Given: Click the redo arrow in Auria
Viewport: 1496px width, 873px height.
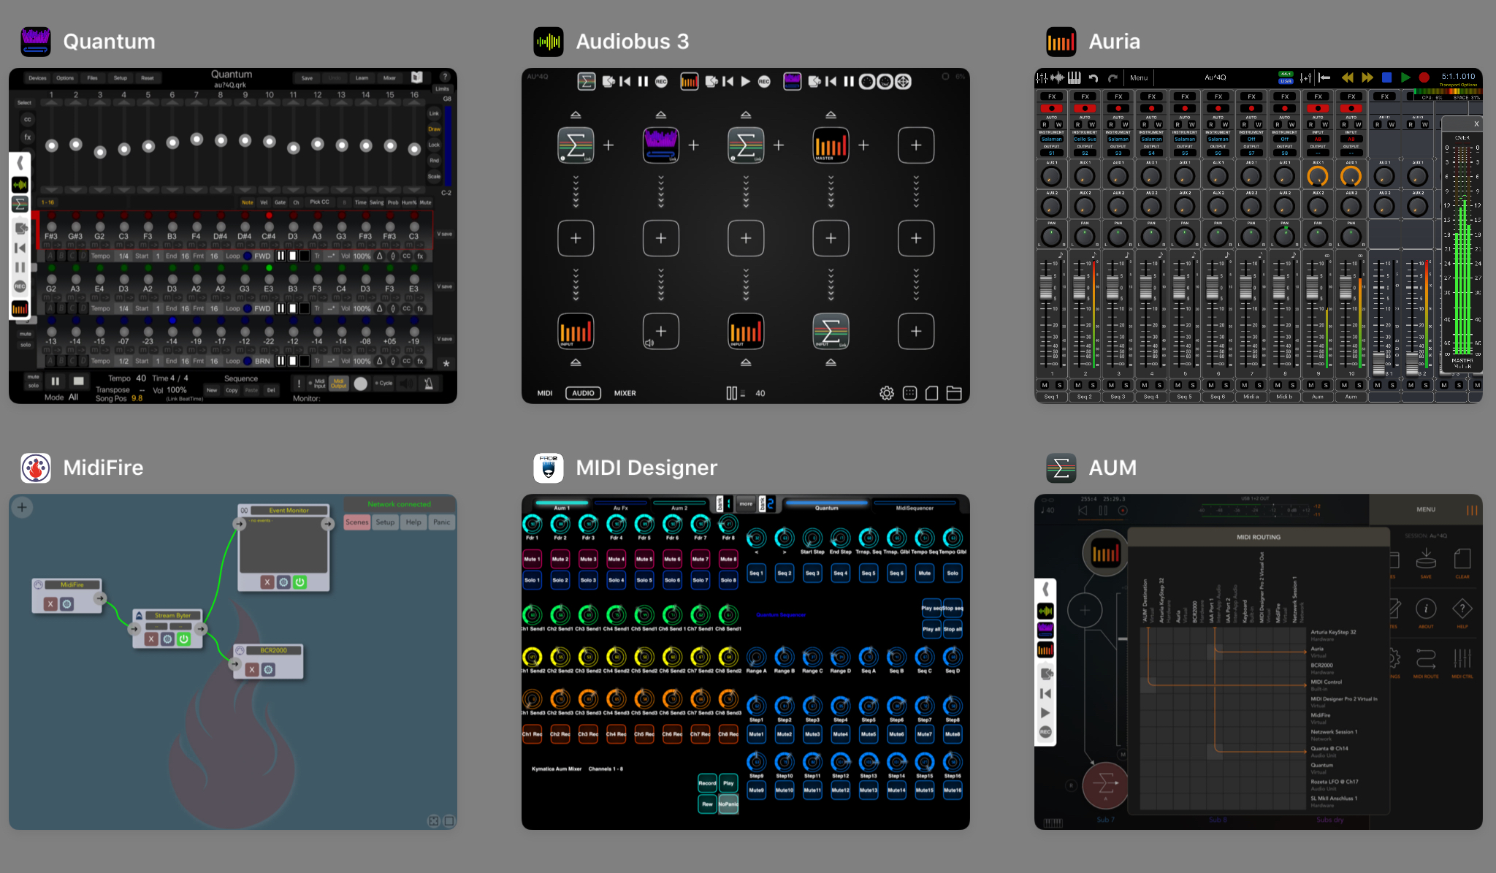Looking at the screenshot, I should 1113,77.
